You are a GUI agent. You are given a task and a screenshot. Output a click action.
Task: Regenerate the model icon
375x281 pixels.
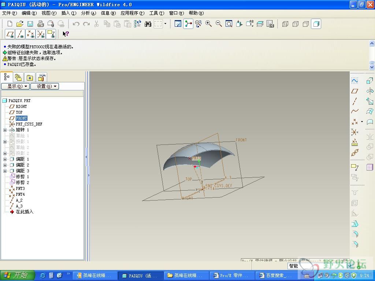tap(138, 24)
